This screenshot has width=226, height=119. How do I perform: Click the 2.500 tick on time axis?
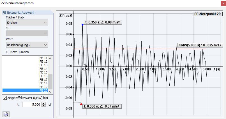[140, 69]
